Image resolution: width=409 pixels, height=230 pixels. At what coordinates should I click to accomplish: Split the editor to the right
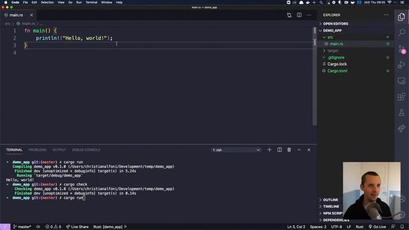299,15
